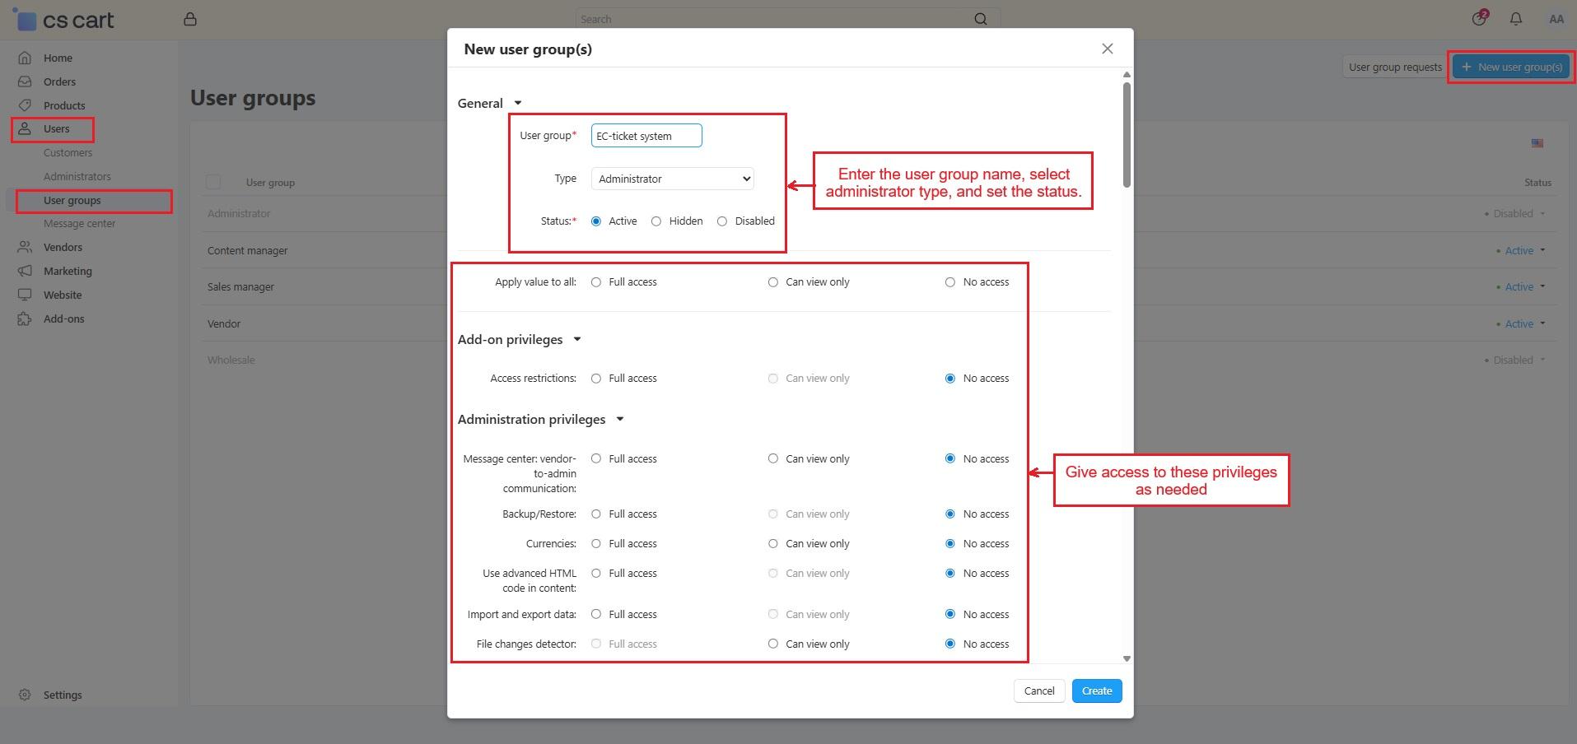Set Currencies to Can view only
The height and width of the screenshot is (744, 1577).
click(x=772, y=544)
